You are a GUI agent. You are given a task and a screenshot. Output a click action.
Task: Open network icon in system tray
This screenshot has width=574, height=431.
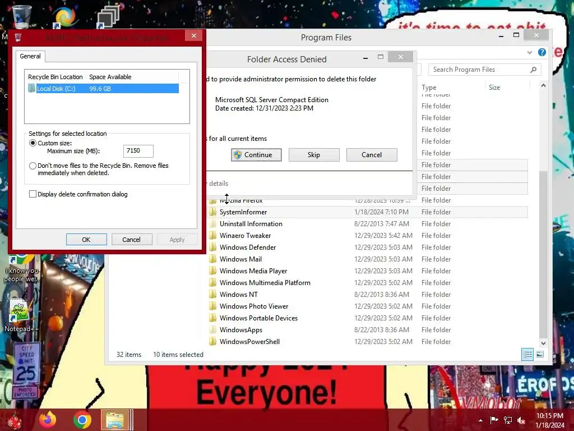click(508, 420)
